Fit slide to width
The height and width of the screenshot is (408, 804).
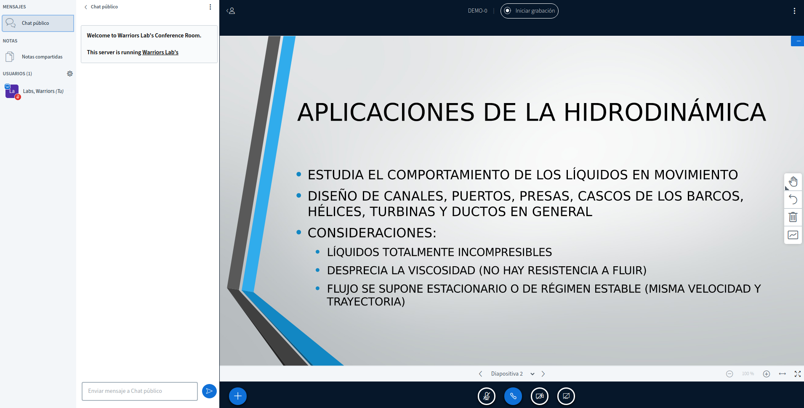coord(782,374)
